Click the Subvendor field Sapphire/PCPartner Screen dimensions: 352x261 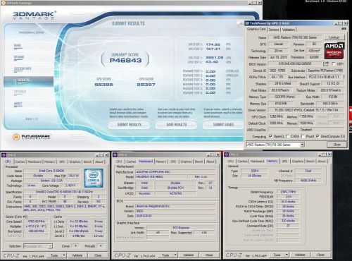pyautogui.click(x=325, y=71)
